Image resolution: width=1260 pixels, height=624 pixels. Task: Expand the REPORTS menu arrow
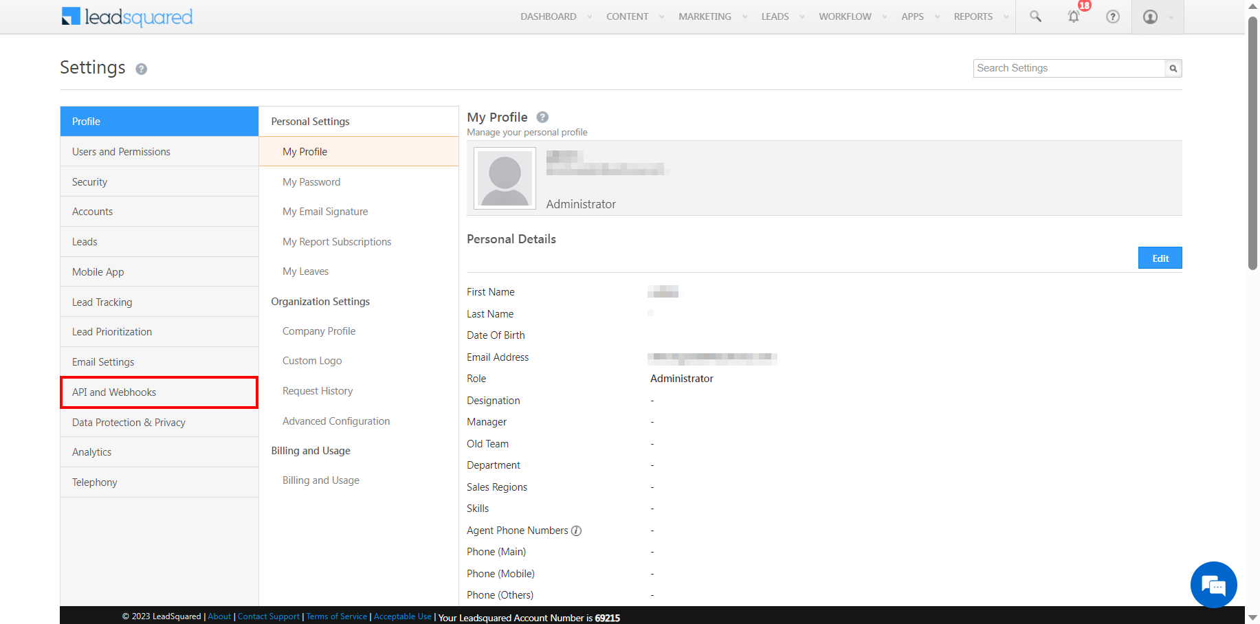point(1006,17)
